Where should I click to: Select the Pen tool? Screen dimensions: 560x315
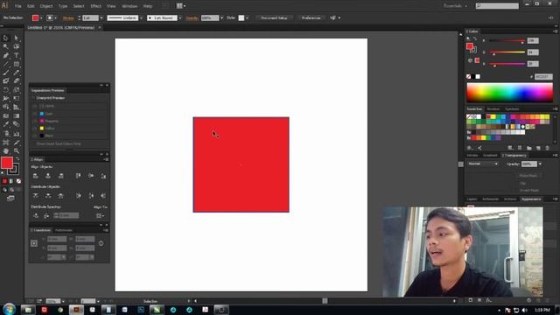6,55
